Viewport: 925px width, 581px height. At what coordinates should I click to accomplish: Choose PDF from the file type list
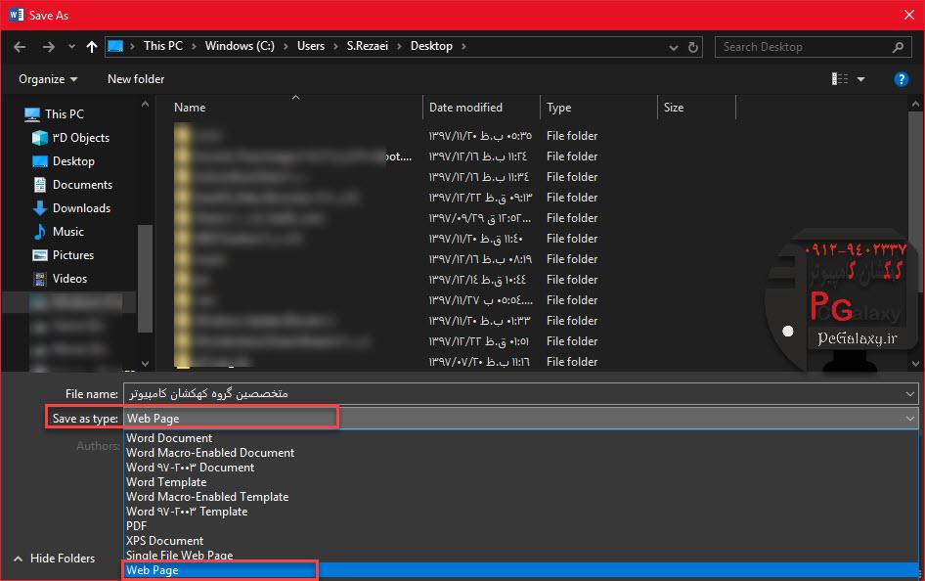[x=137, y=526]
